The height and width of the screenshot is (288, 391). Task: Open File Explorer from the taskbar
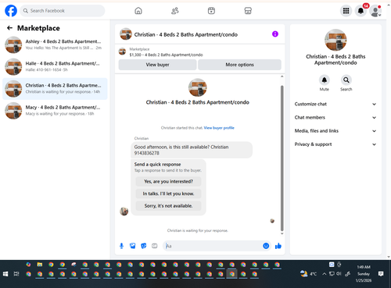coord(40,265)
